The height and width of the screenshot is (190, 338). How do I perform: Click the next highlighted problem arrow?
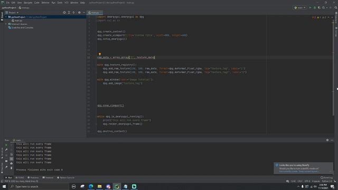coord(332,17)
